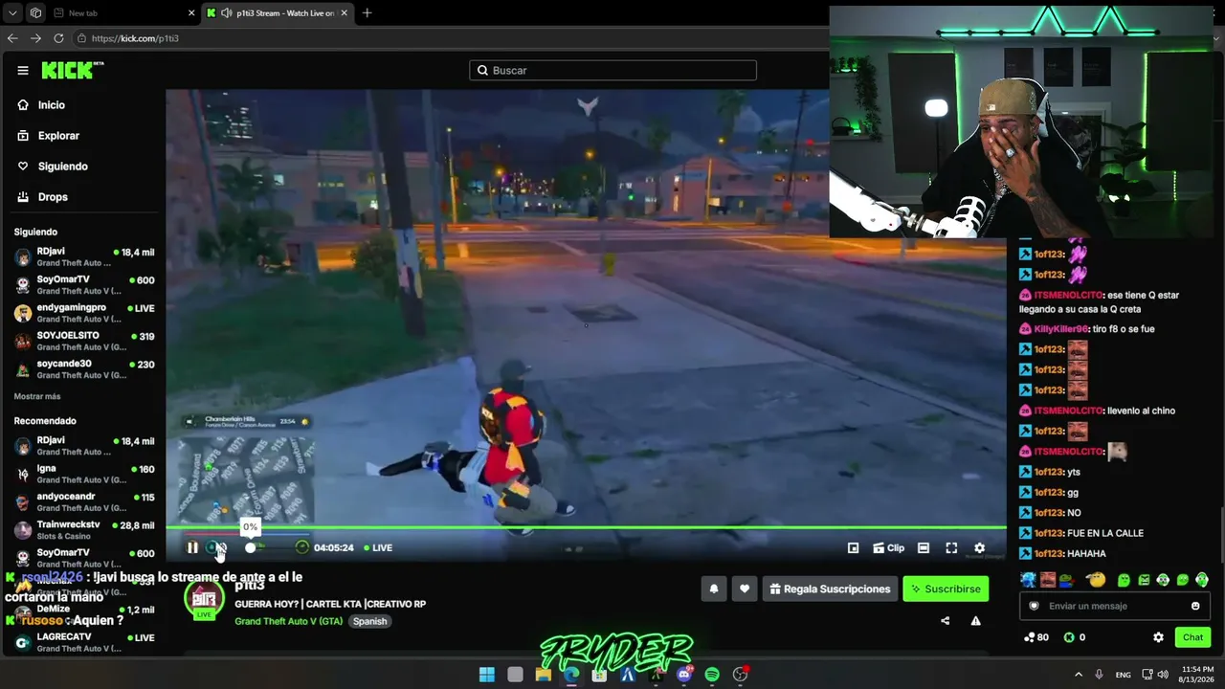Image resolution: width=1225 pixels, height=689 pixels.
Task: Open the Grand Theft Auto V (GTA) category link
Action: (288, 621)
